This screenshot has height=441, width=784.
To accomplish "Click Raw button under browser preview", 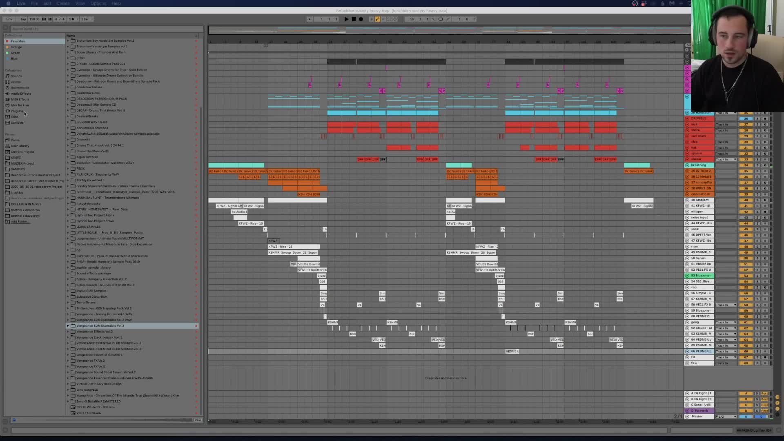I will (198, 420).
